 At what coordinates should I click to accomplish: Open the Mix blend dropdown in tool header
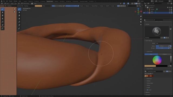coord(47,6)
